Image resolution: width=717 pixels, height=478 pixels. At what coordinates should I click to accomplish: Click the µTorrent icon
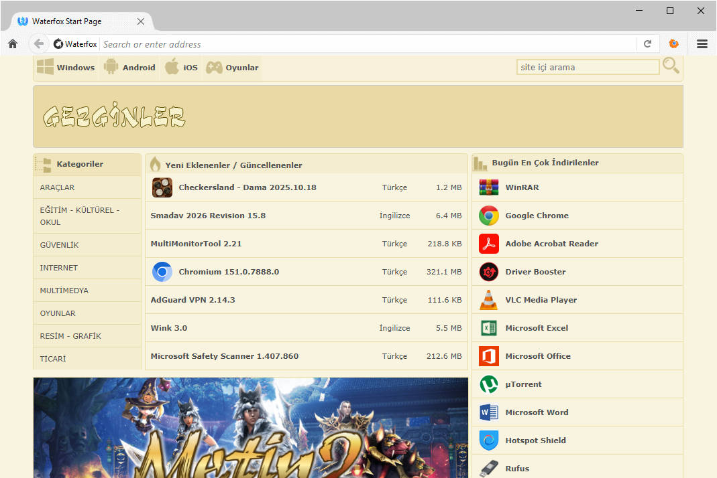tap(489, 384)
